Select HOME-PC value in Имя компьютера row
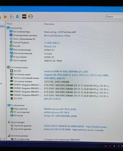 (x=49, y=50)
